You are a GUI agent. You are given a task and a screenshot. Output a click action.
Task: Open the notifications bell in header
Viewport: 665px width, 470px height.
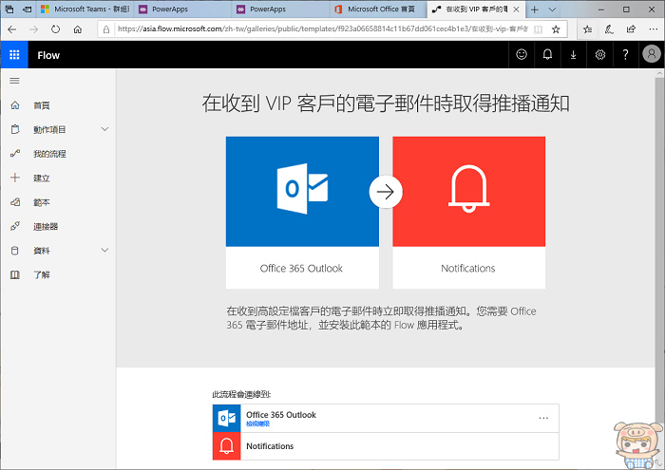pos(547,55)
